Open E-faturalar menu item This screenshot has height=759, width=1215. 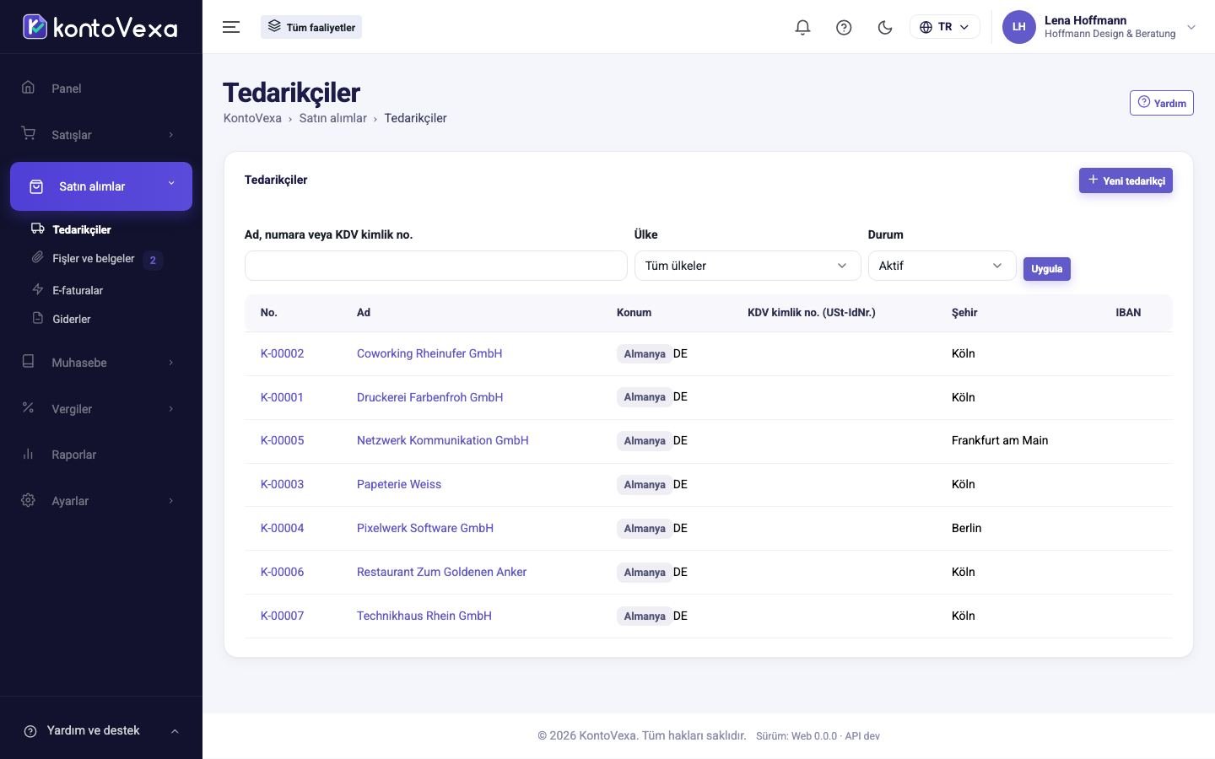[78, 290]
